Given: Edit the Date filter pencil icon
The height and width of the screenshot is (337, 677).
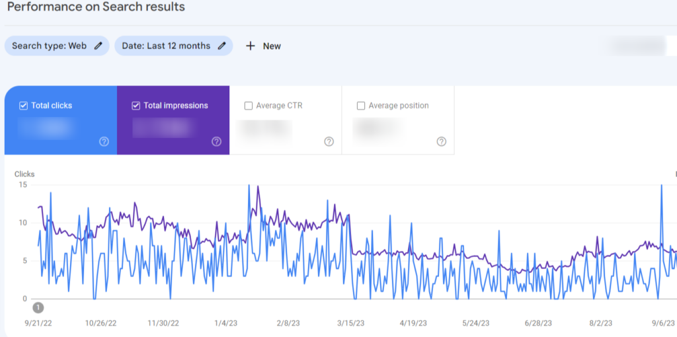Looking at the screenshot, I should click(x=222, y=46).
